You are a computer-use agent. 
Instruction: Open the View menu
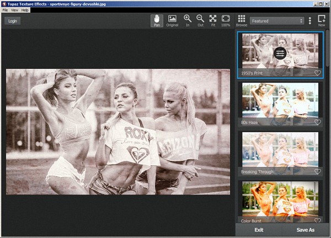click(14, 10)
